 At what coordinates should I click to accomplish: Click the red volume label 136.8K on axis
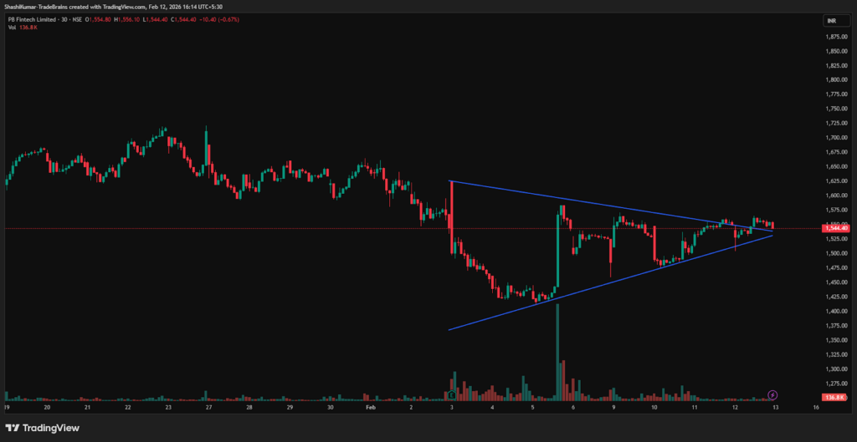click(833, 397)
